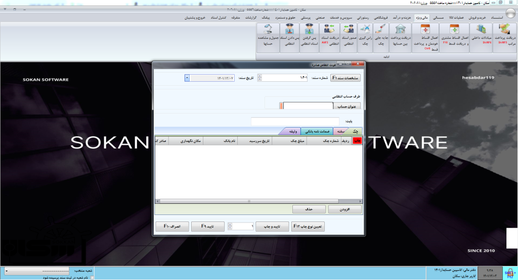Click the round application orb button

[511, 13]
